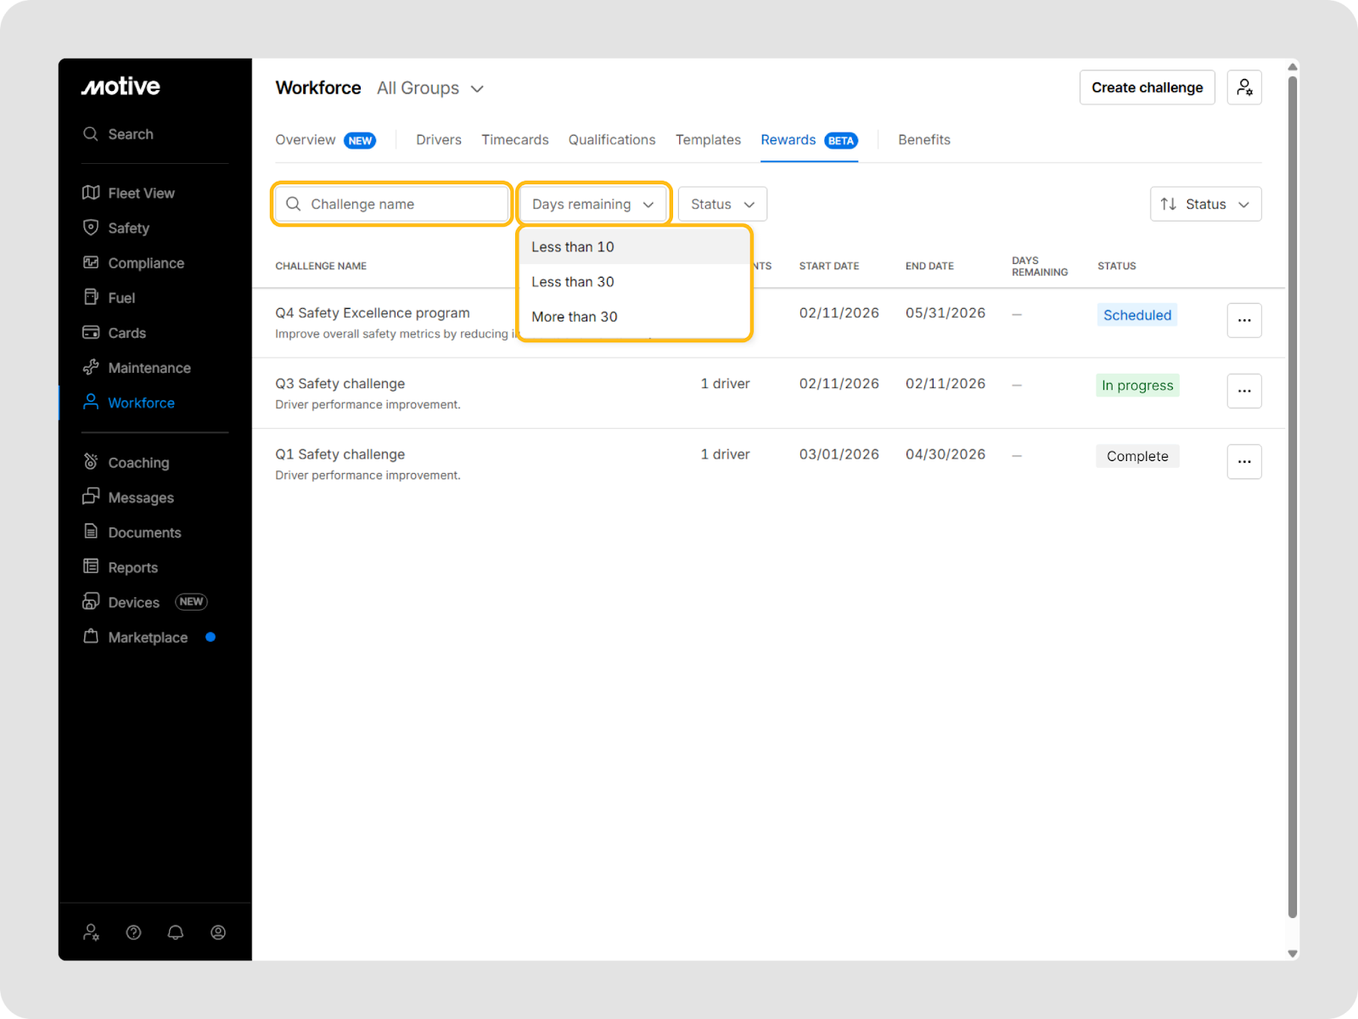Expand the Status sort dropdown
The image size is (1358, 1019).
(1205, 205)
